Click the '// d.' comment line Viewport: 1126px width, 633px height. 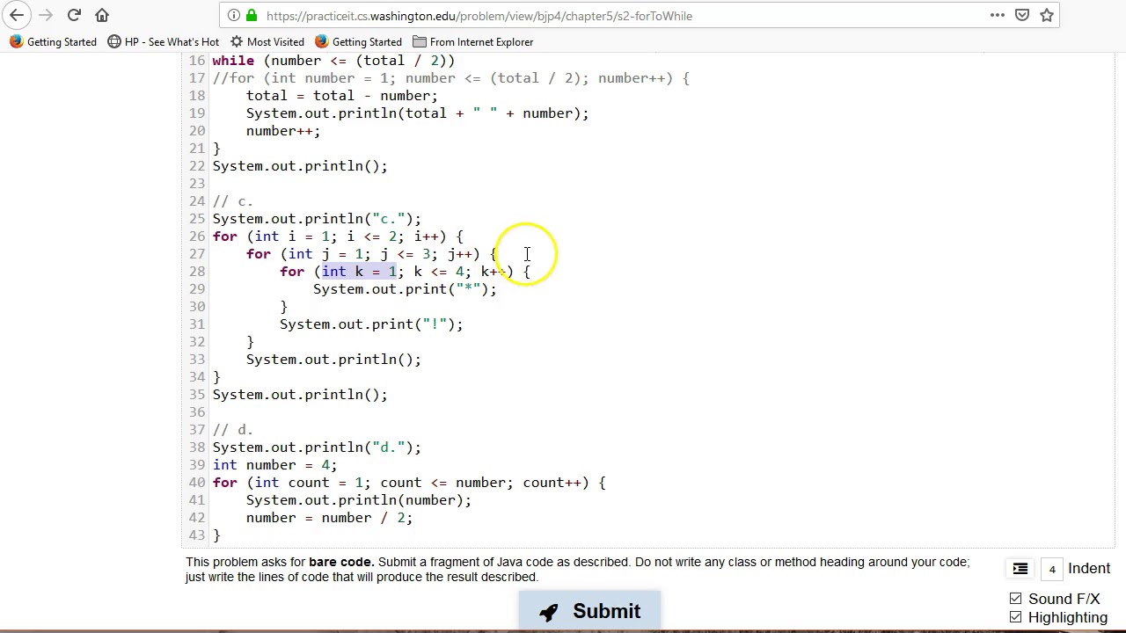233,430
